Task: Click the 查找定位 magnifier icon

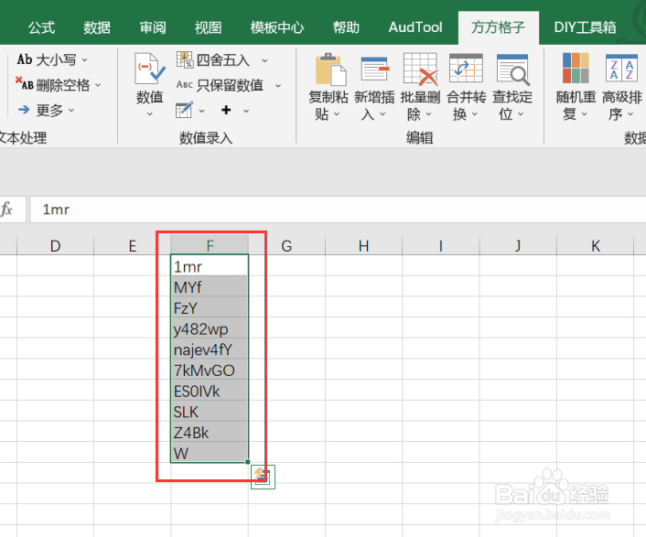Action: click(x=512, y=70)
